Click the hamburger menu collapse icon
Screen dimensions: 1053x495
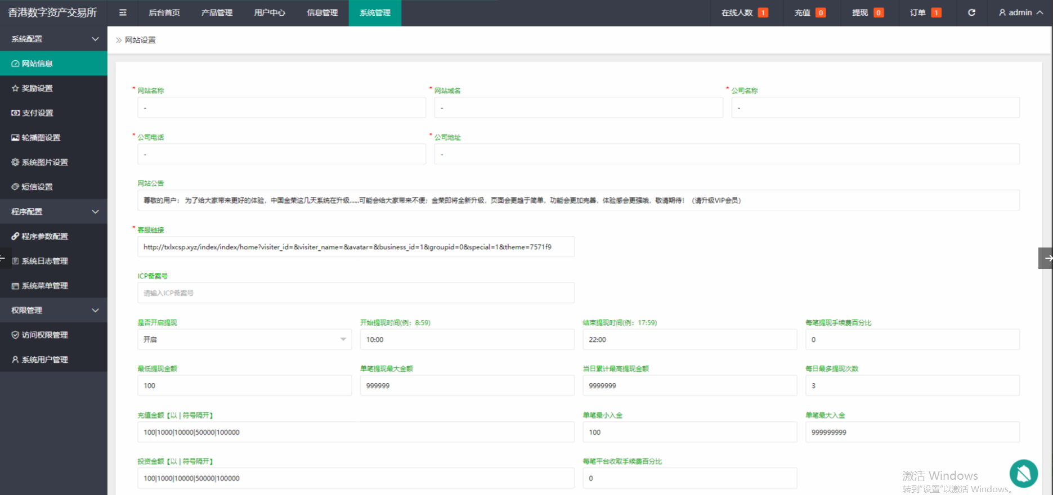click(123, 12)
